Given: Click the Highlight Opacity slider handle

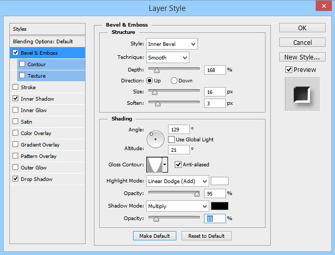Looking at the screenshot, I should point(197,193).
